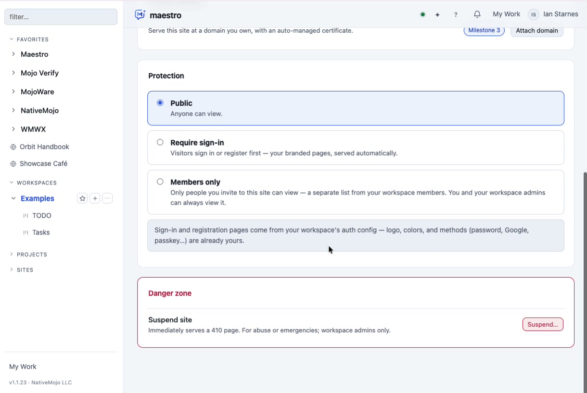
Task: Click the Suspend site label
Action: pos(170,320)
